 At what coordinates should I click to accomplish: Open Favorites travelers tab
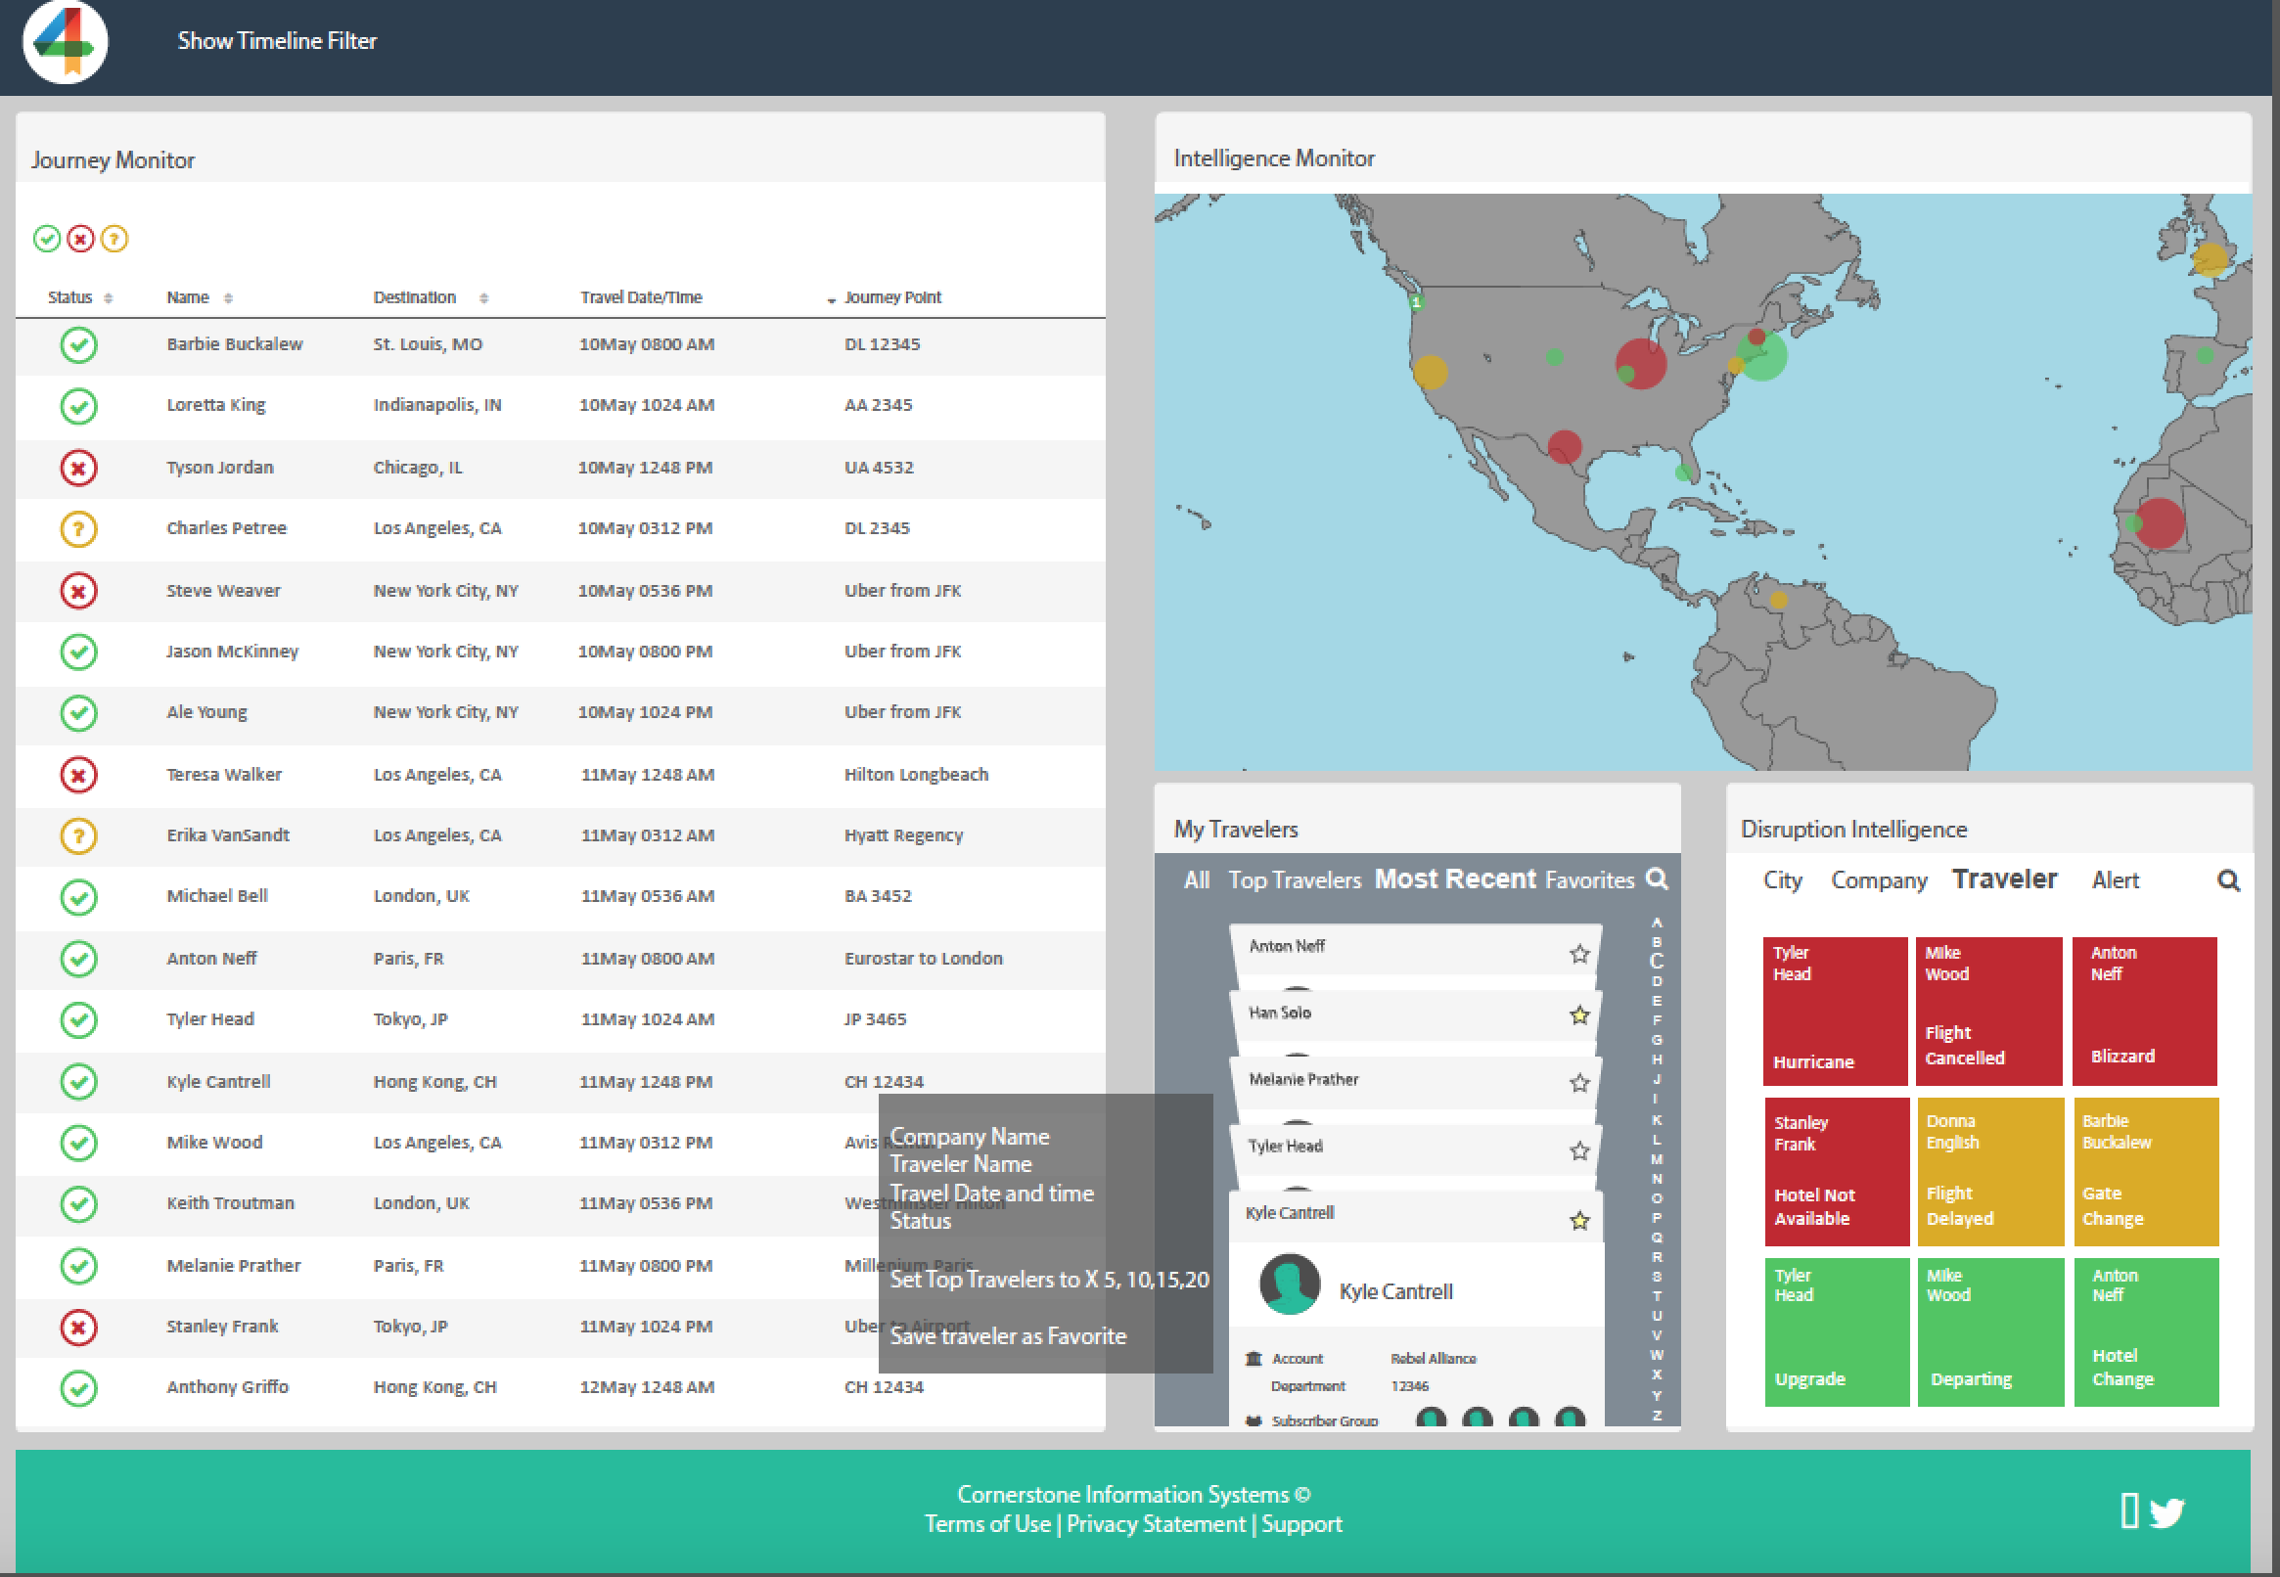[x=1590, y=880]
